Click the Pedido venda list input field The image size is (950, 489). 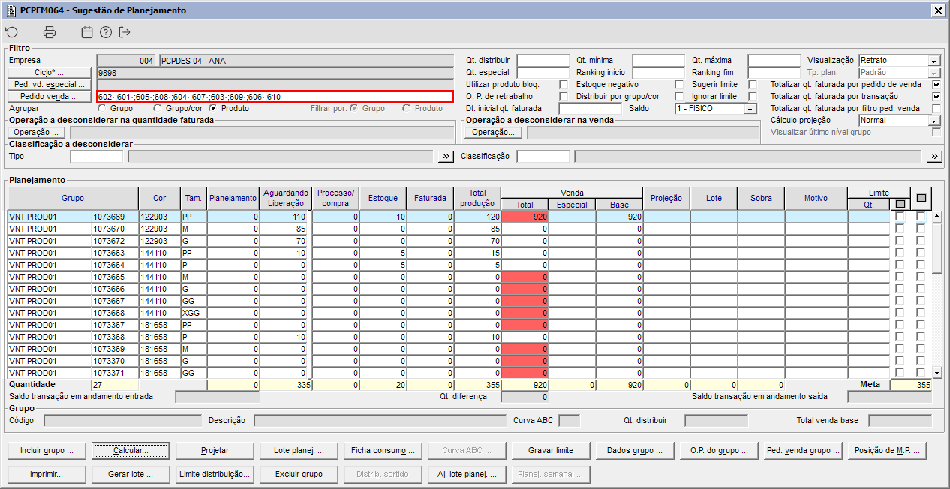pos(275,97)
